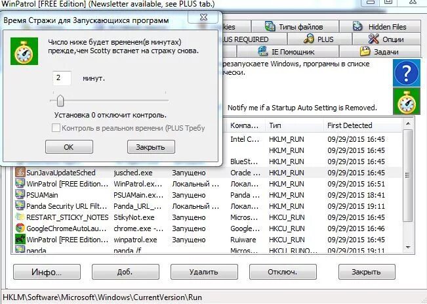This screenshot has height=304, width=427.
Task: Click the list scrollbar up arrow
Action: tap(408, 124)
